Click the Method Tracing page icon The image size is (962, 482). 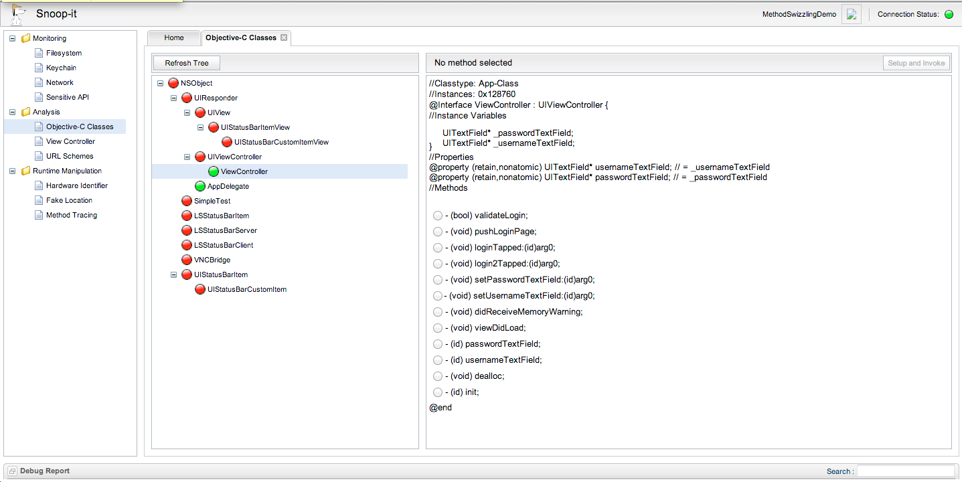(x=39, y=215)
